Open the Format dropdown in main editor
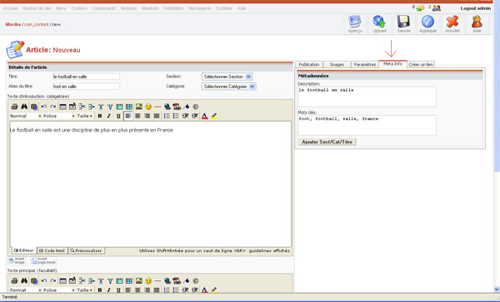The image size is (500, 302). pyautogui.click(x=26, y=290)
